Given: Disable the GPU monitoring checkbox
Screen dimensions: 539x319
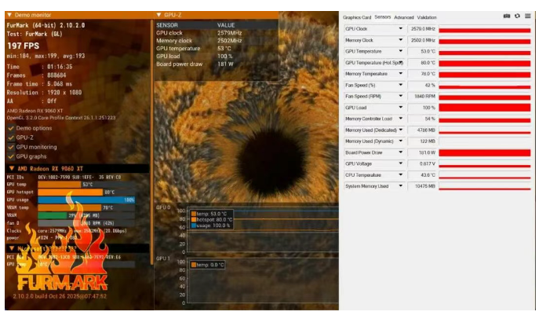Looking at the screenshot, I should coord(10,147).
